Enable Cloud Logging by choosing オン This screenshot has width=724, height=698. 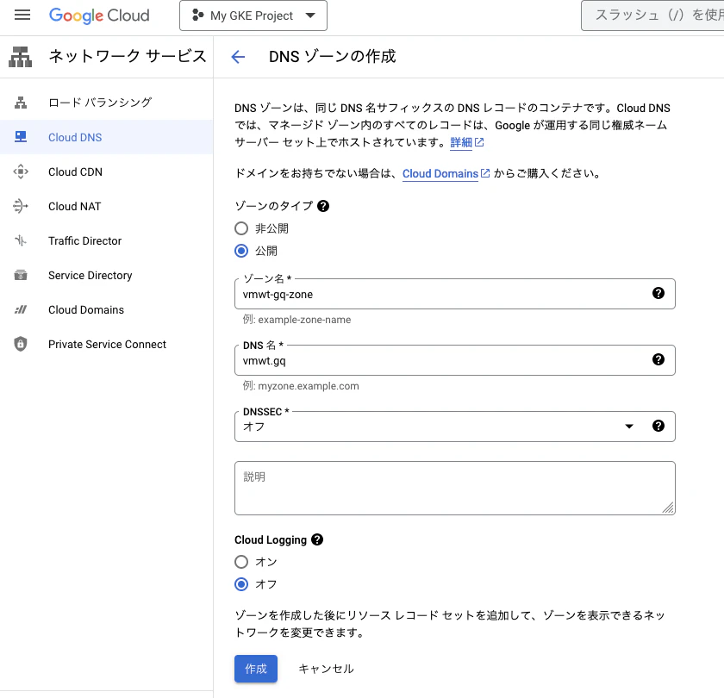(x=241, y=562)
